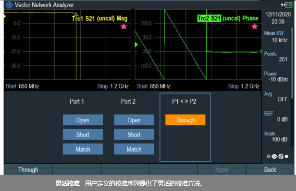Screen dimensions: 296x191
Task: Click the Vector Network Analyzer logo icon
Action: pyautogui.click(x=9, y=5)
